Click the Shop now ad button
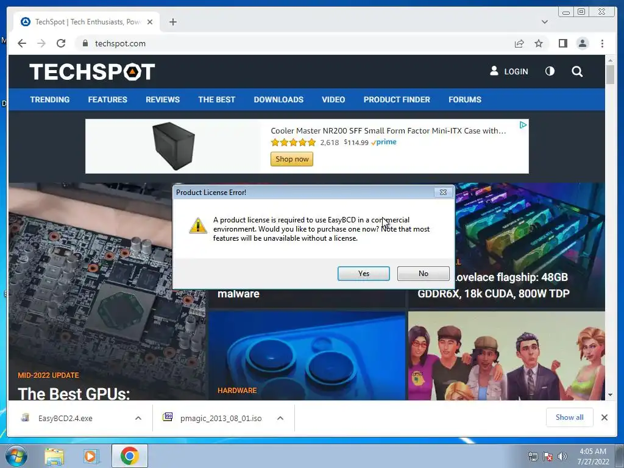Screen dimensions: 624x468 [x=292, y=159]
